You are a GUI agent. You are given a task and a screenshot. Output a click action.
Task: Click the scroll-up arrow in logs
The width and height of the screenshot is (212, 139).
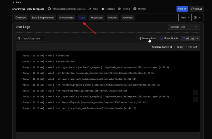click(x=196, y=93)
